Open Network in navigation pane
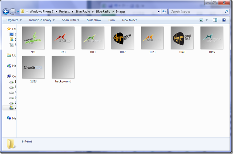The height and width of the screenshot is (154, 233). 12,118
